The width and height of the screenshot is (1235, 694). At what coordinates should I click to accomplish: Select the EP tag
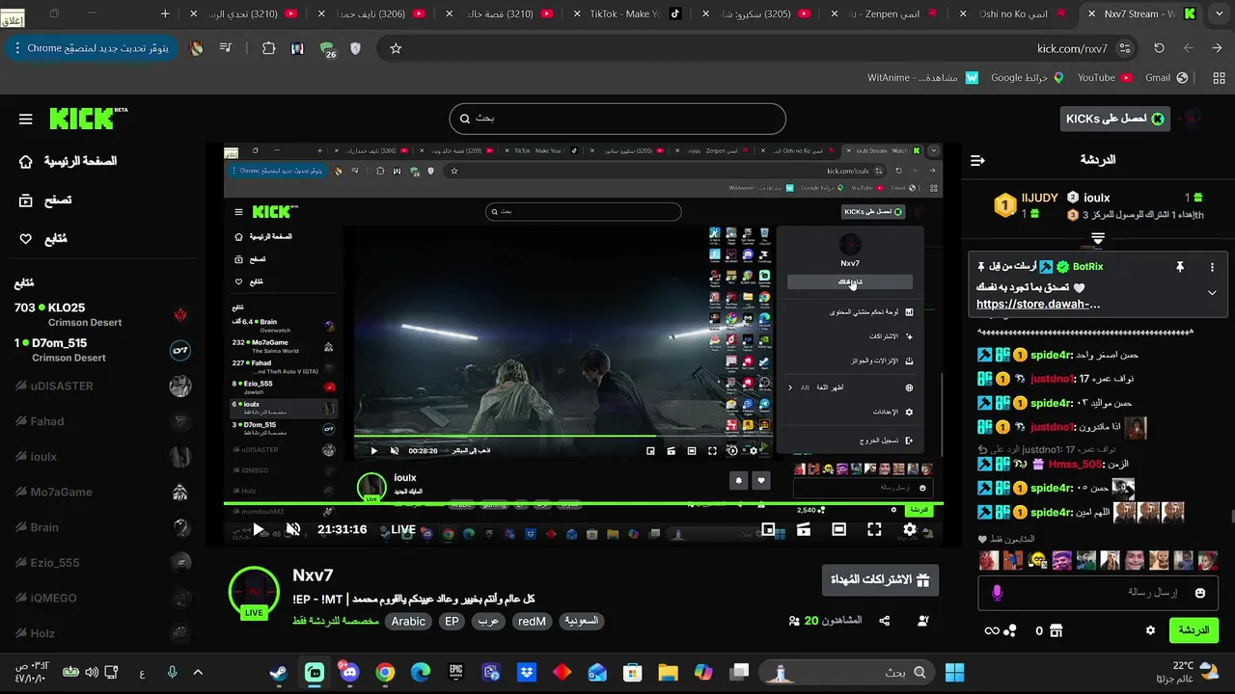(x=452, y=622)
